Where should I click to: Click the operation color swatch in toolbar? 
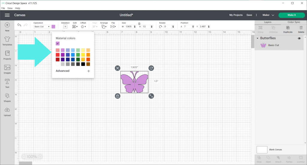coord(53,27)
